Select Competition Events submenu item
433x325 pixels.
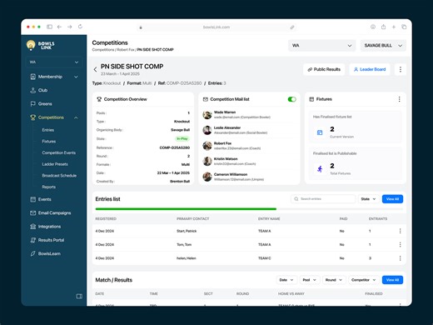59,152
